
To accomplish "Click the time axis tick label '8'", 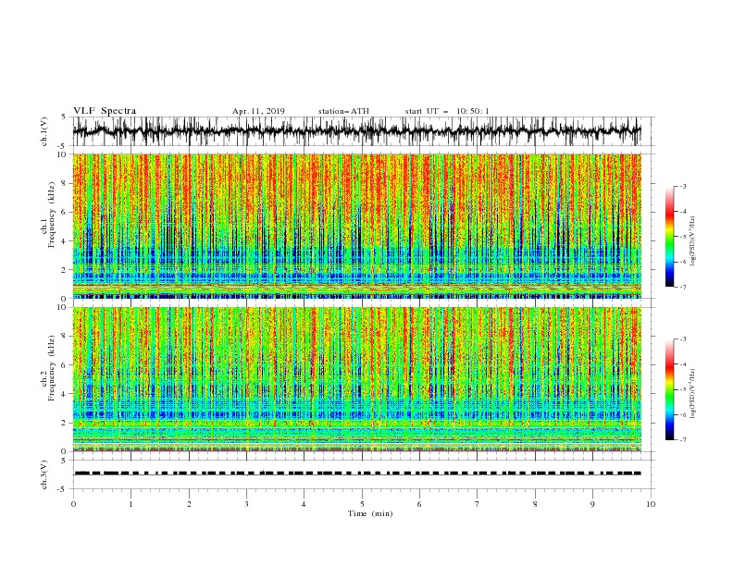I will pos(535,504).
